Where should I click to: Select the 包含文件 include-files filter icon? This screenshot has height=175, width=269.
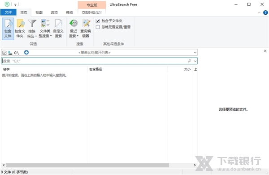pyautogui.click(x=8, y=29)
